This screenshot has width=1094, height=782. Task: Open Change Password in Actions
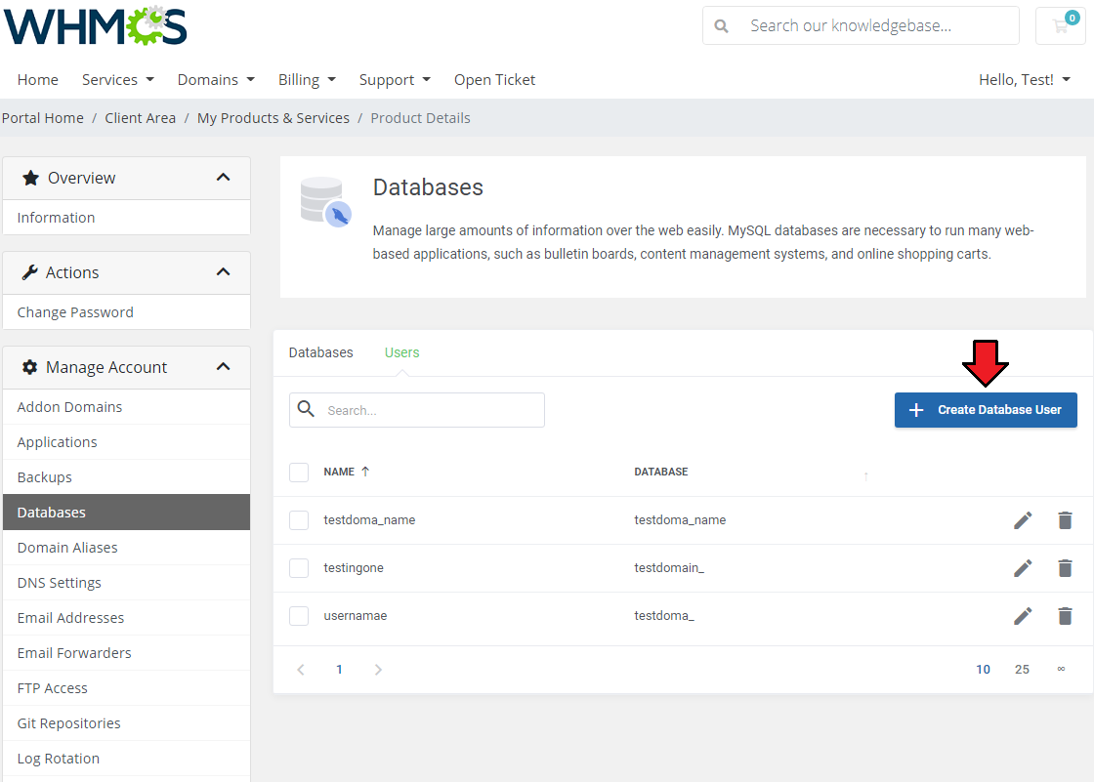(126, 311)
